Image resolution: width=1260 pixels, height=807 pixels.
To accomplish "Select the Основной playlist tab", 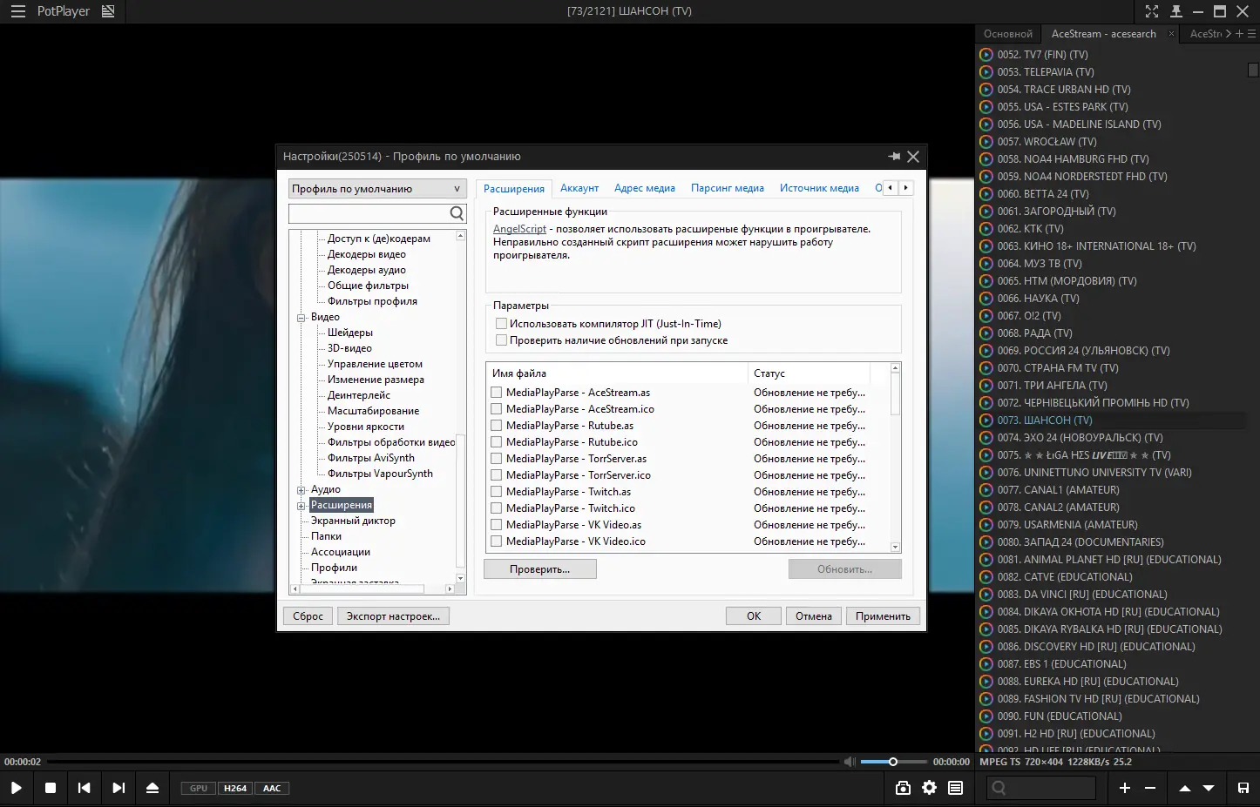I will pyautogui.click(x=1008, y=33).
